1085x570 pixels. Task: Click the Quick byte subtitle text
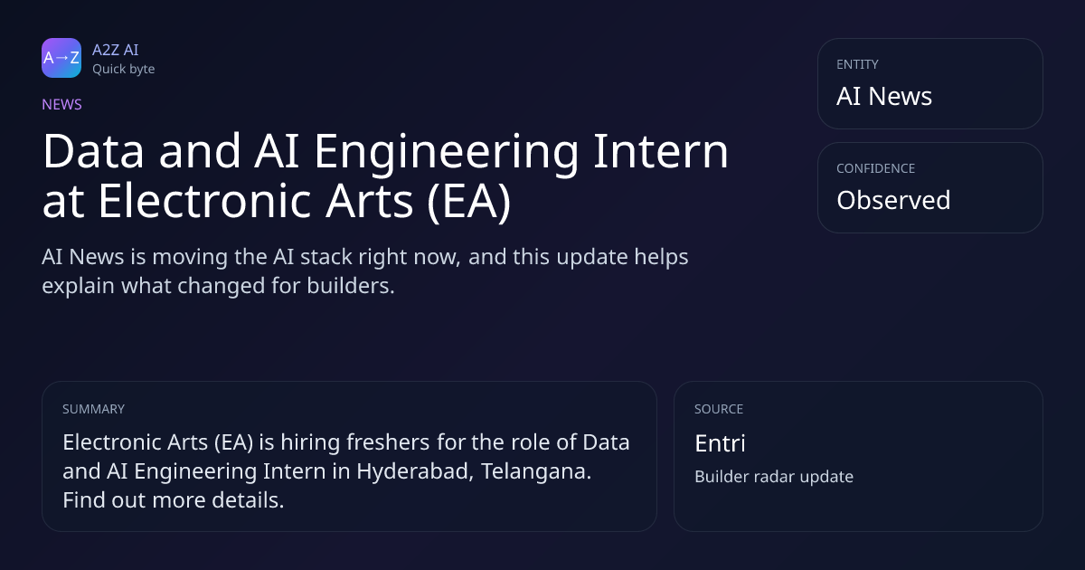(x=123, y=69)
